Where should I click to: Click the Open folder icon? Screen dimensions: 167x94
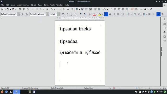tap(8, 9)
